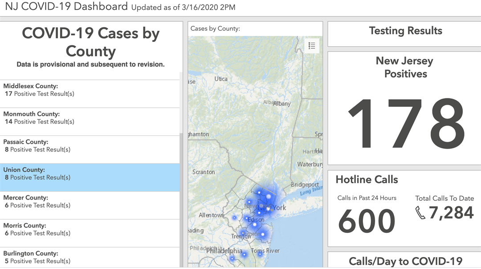The height and width of the screenshot is (269, 481).
Task: Pick Morris County from the list
Action: point(90,233)
